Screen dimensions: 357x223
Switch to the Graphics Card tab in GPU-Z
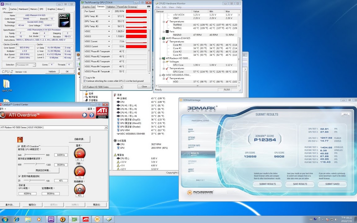(89, 7)
